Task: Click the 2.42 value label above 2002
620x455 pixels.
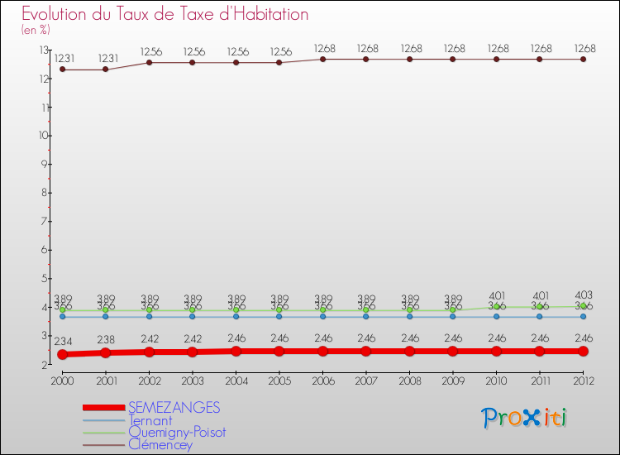Action: tap(150, 339)
